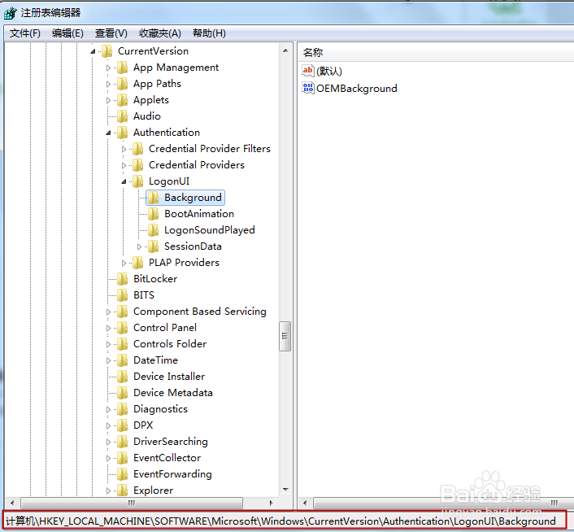Select the (默认) value name
Viewport: 574px width, 532px height.
coord(329,71)
